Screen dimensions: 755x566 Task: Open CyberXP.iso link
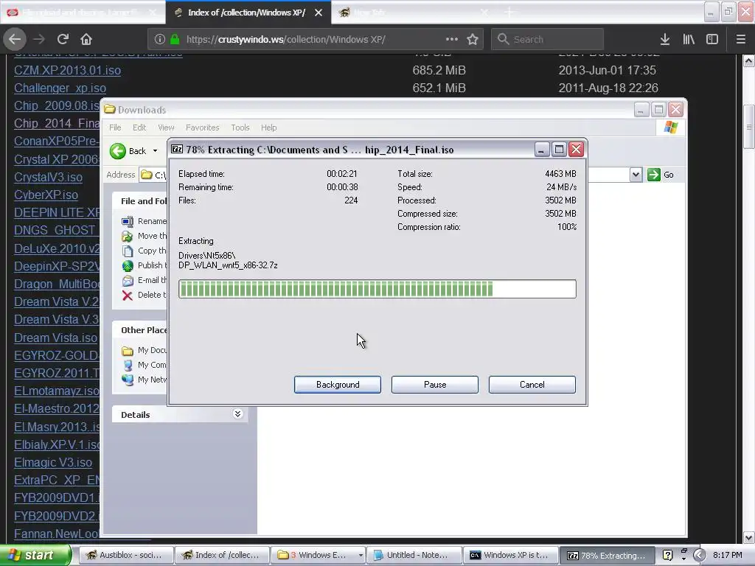(46, 195)
